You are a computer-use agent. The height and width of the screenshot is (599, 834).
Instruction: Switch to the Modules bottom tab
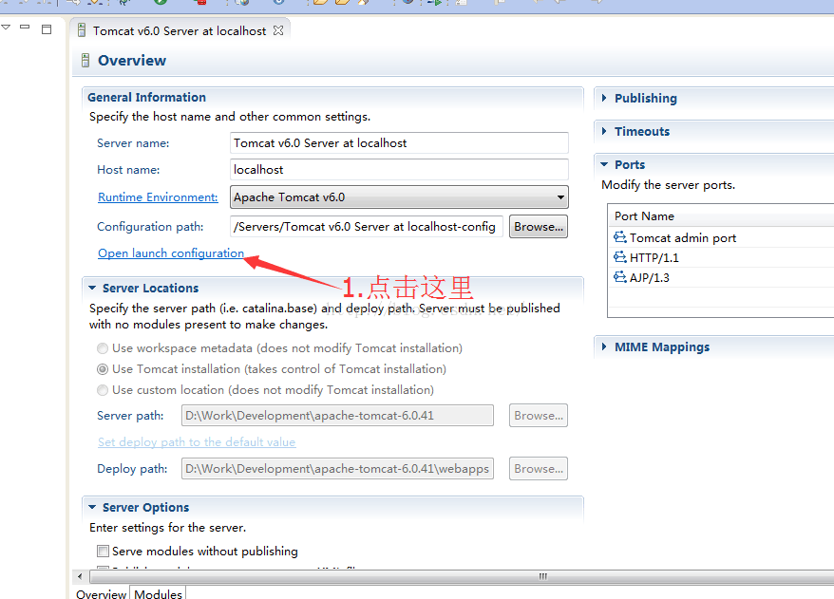coord(158,593)
